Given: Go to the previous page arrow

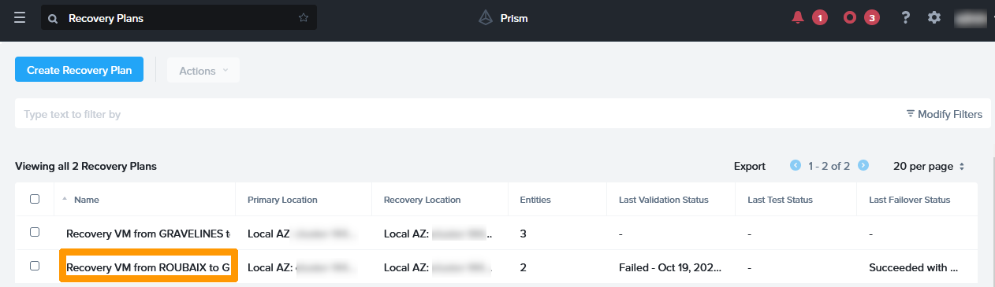Looking at the screenshot, I should pos(796,165).
